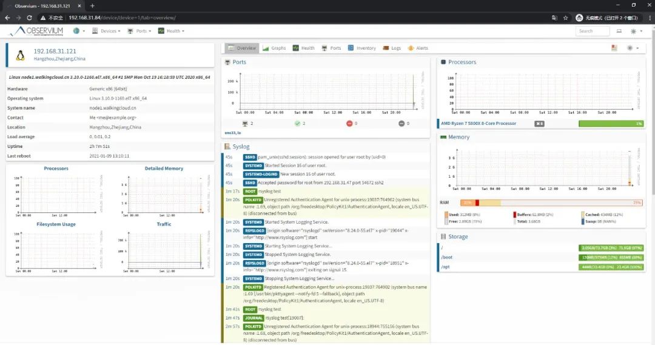The width and height of the screenshot is (655, 345).
Task: Click the Processors panel heading link
Action: click(462, 62)
